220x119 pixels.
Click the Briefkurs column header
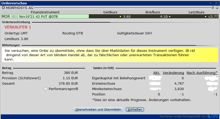coord(152,12)
